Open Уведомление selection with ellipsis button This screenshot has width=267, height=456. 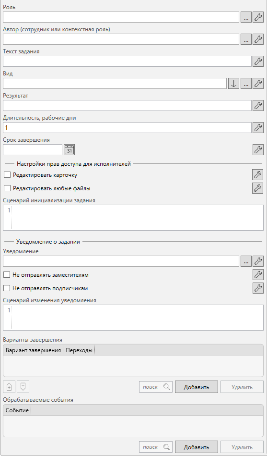(246, 261)
